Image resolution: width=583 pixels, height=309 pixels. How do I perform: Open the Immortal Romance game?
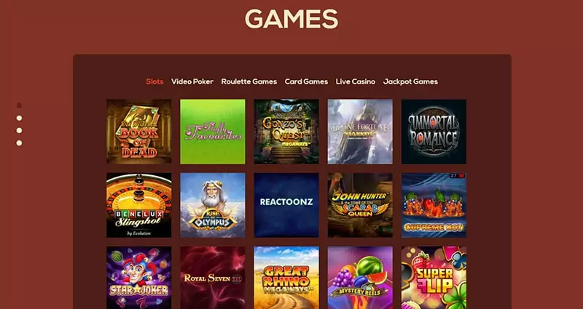click(434, 132)
